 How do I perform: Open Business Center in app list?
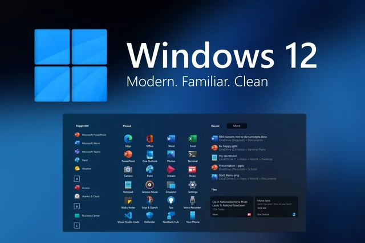(87, 216)
